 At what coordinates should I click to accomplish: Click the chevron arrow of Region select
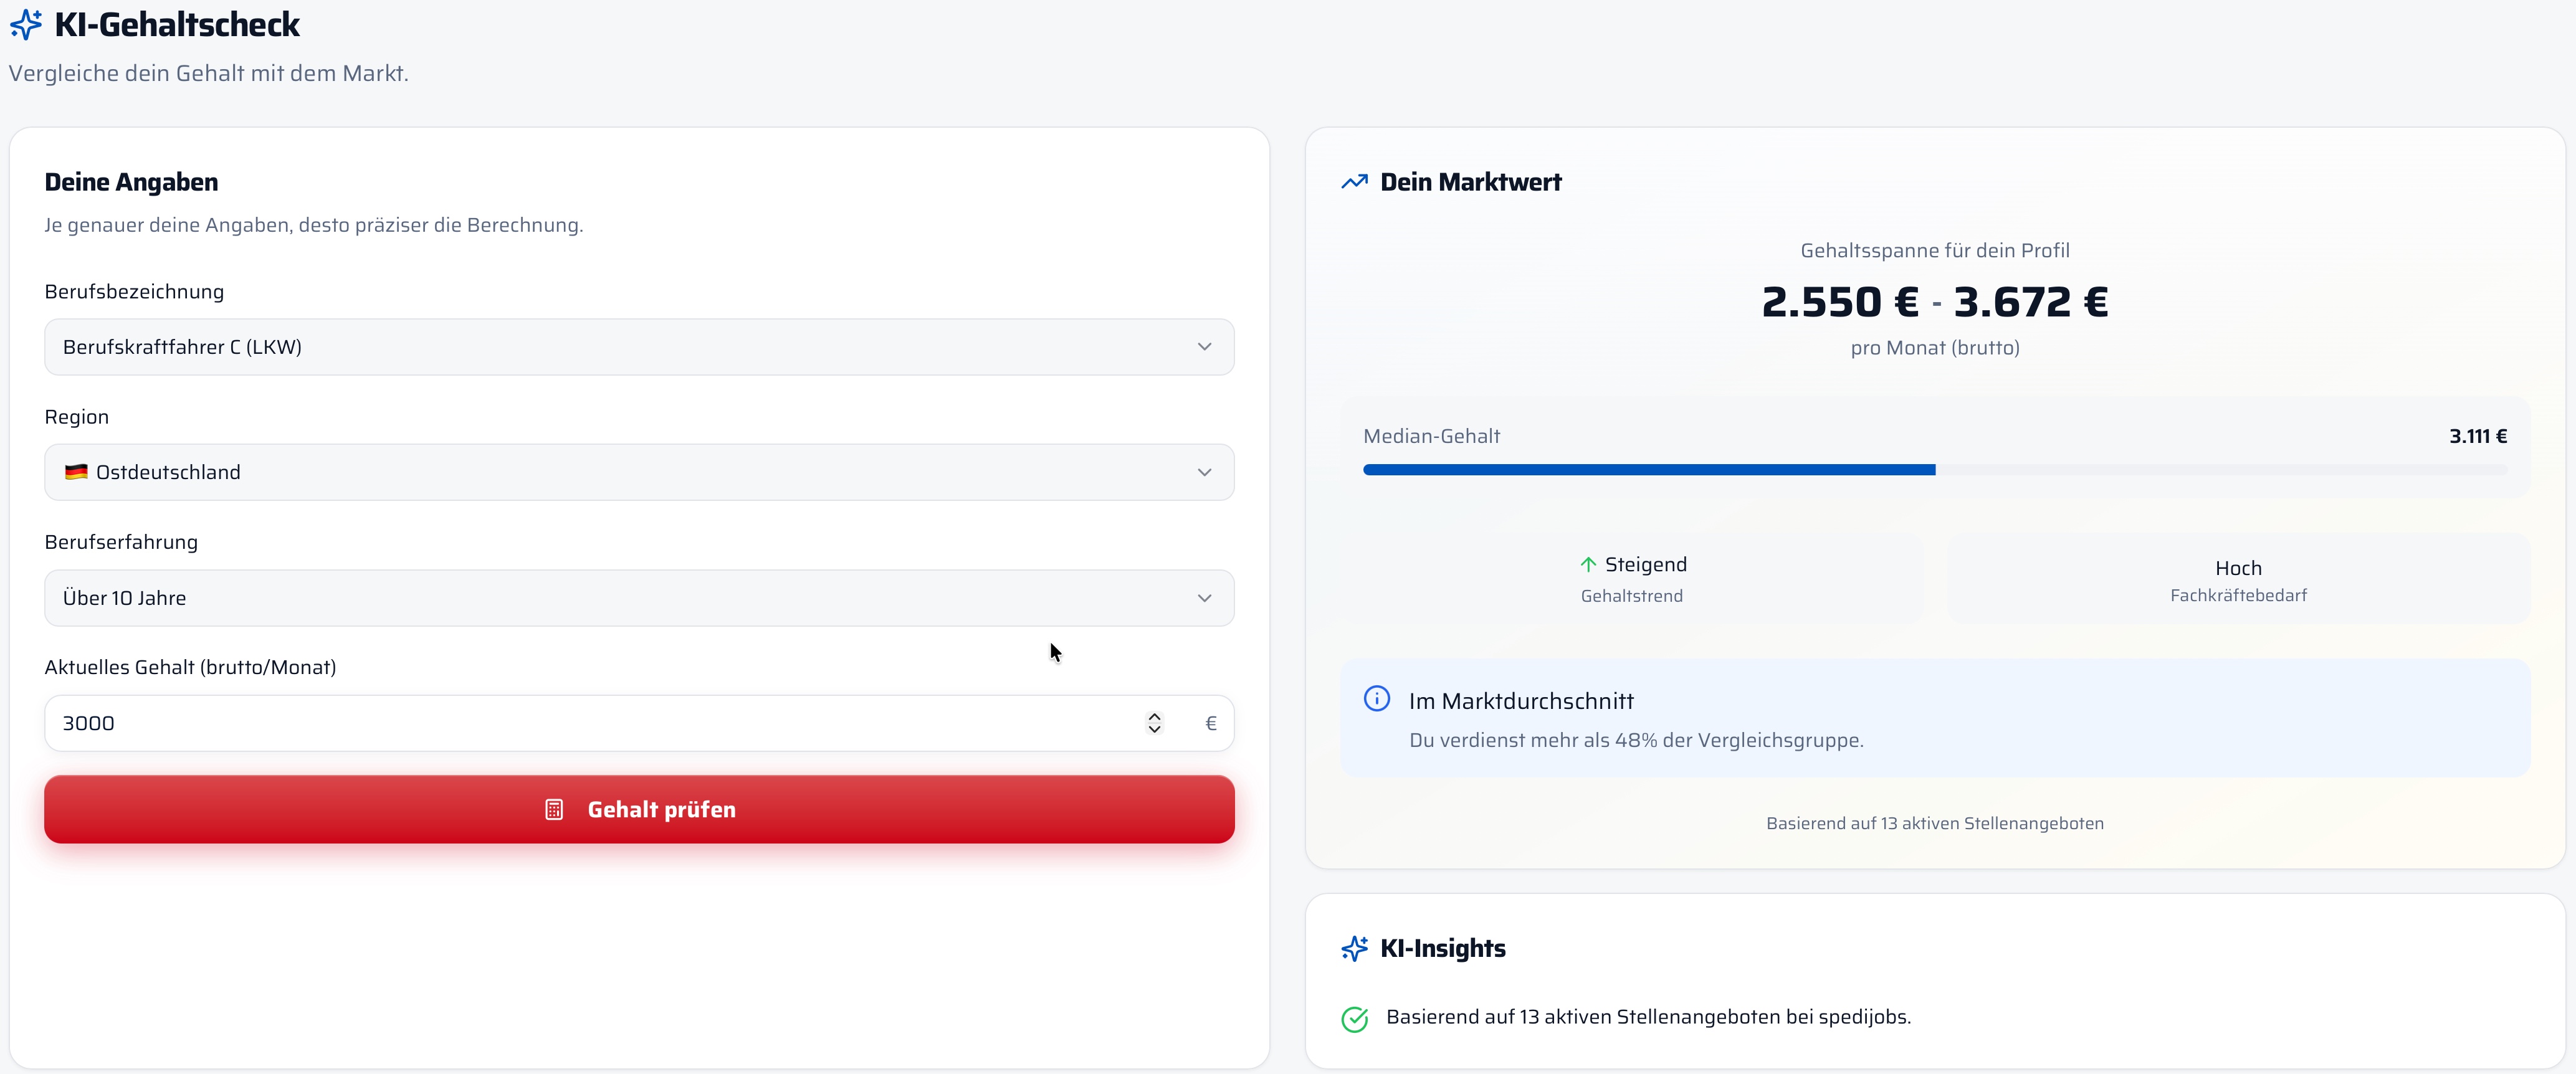pyautogui.click(x=1204, y=472)
